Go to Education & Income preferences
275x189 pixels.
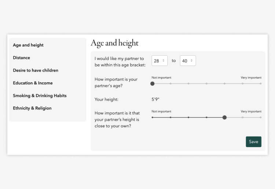click(x=33, y=83)
